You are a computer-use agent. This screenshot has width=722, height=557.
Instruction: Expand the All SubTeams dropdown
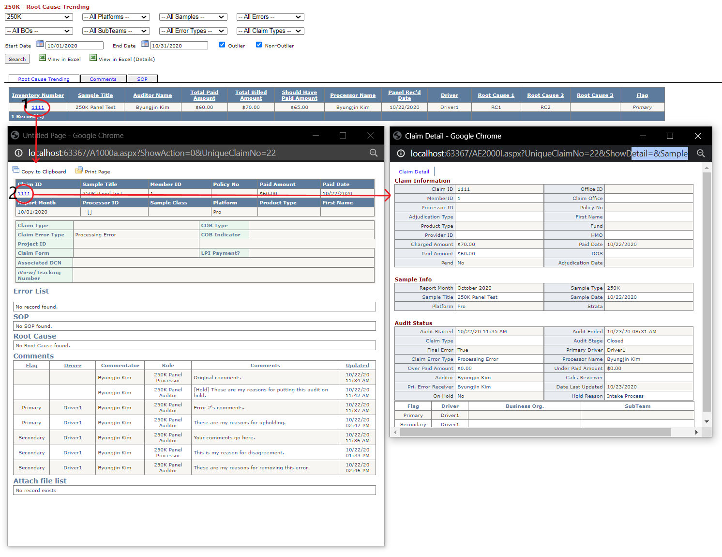click(116, 31)
